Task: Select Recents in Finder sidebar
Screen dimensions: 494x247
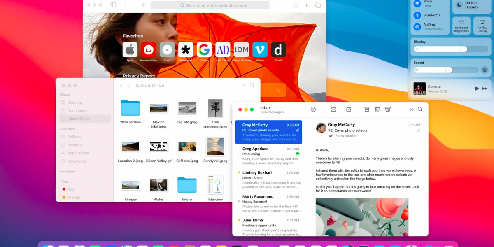Action: 85,145
